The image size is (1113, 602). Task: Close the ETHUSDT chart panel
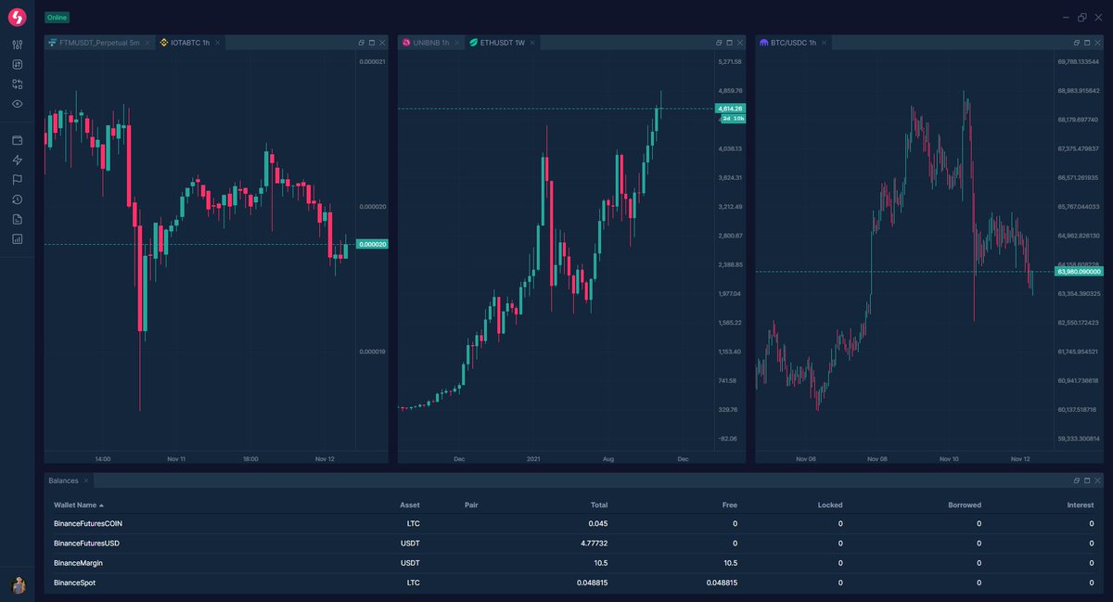tap(739, 43)
